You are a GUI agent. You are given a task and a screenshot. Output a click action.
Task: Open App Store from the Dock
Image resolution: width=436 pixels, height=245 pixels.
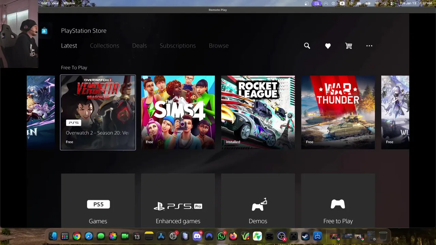click(161, 236)
